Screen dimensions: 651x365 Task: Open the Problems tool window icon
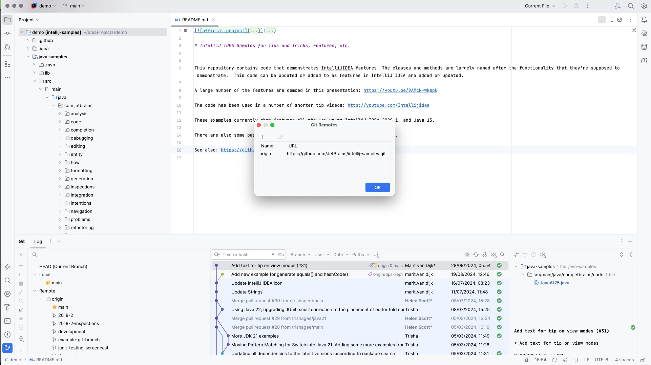click(7, 334)
